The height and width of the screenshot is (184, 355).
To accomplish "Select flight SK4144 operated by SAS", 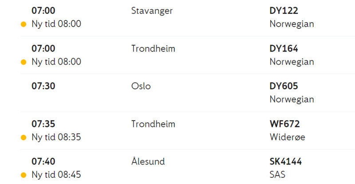I will [x=285, y=161].
